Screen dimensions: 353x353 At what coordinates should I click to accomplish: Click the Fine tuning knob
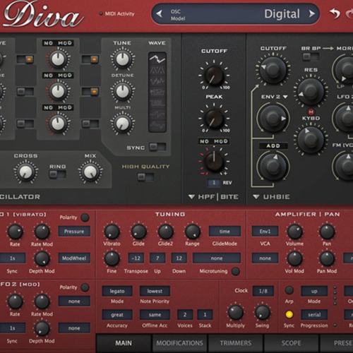click(112, 258)
